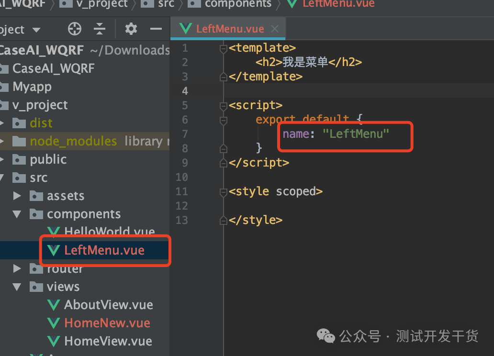494x356 pixels.
Task: Click Vue icon beside HomeView.vue
Action: pos(54,342)
